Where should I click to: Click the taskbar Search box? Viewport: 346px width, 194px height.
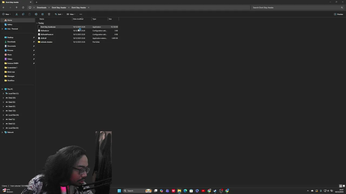click(x=137, y=191)
